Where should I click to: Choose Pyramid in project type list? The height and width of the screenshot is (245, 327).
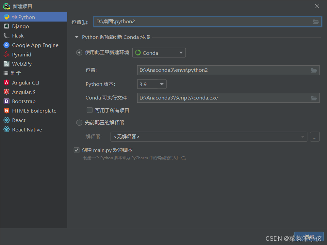(34, 54)
